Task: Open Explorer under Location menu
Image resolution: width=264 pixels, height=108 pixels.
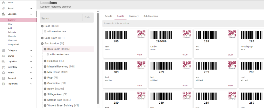Action: tap(18, 20)
